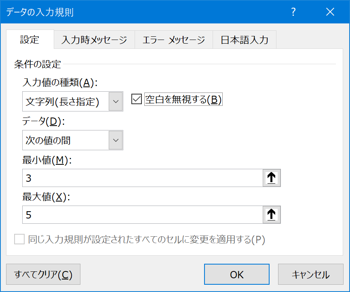
Task: Click the キャンセル button
Action: [x=310, y=274]
